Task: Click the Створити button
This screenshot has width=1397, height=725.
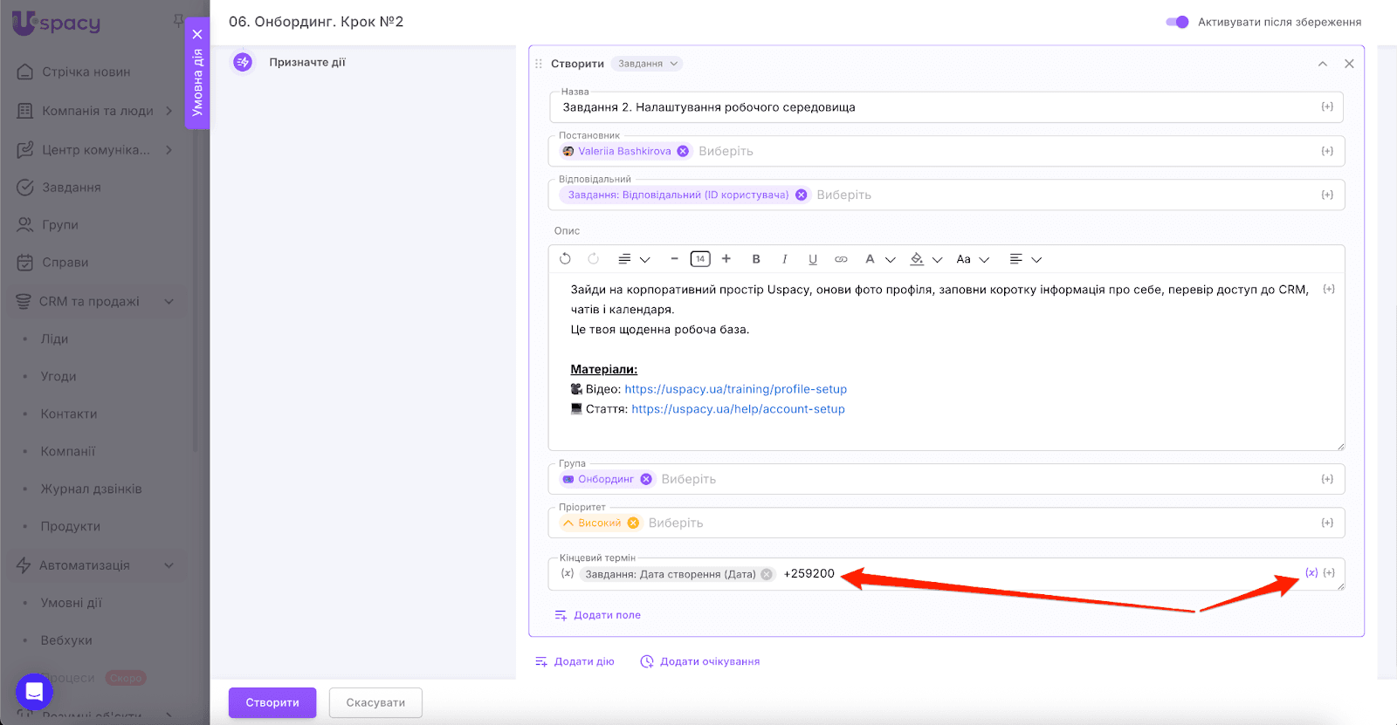Action: [272, 702]
